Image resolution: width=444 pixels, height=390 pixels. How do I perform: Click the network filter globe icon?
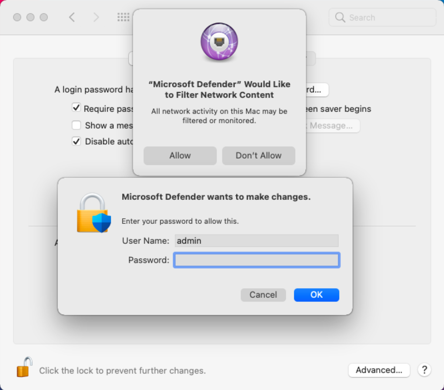(x=219, y=41)
